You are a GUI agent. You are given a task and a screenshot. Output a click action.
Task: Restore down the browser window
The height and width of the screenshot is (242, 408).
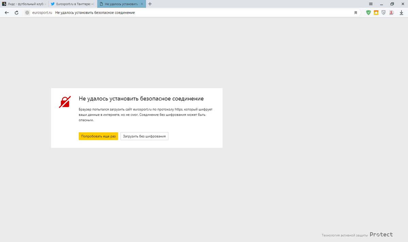point(392,4)
